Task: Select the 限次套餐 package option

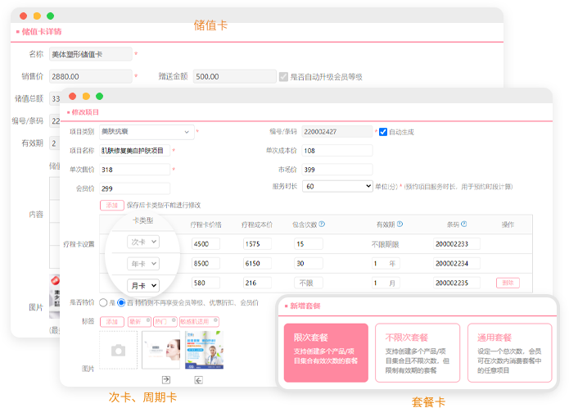Action: pos(326,353)
